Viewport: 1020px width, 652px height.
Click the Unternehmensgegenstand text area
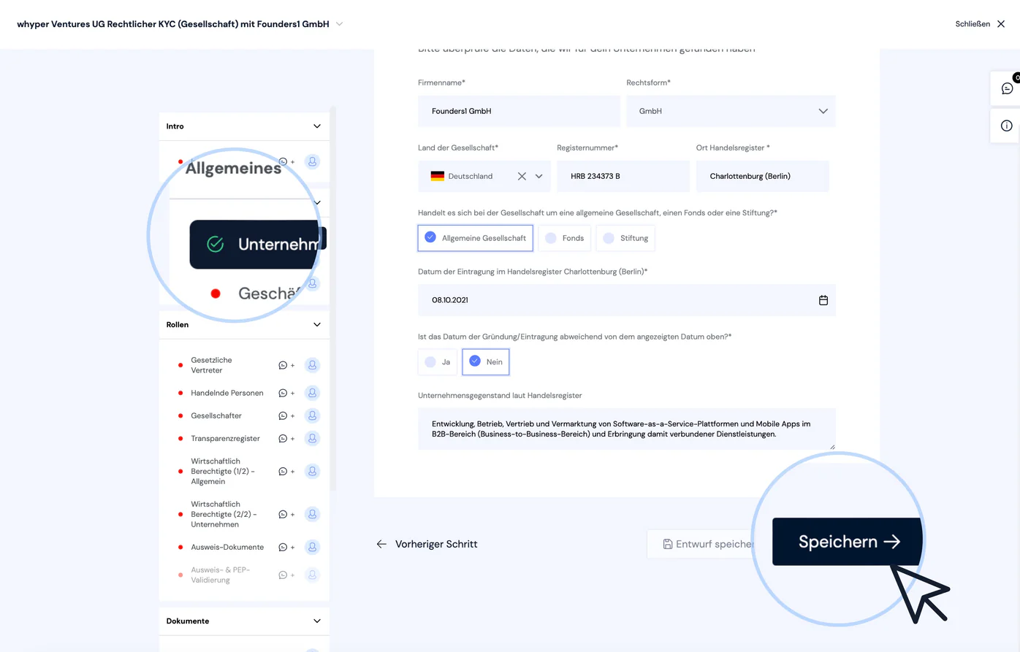pyautogui.click(x=626, y=429)
